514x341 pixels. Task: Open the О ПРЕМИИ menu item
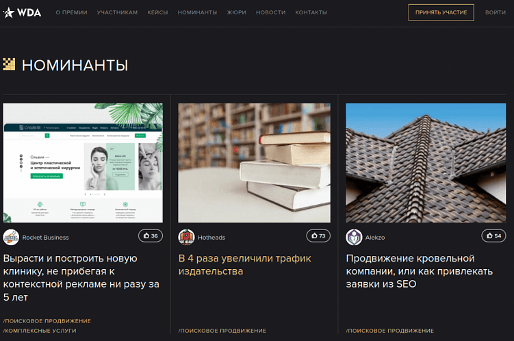point(71,12)
